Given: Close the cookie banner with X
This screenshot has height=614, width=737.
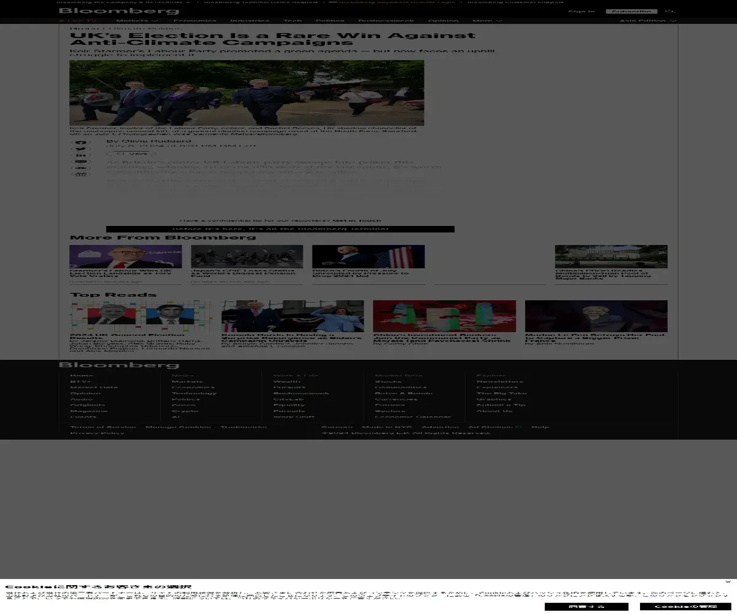Looking at the screenshot, I should (728, 581).
